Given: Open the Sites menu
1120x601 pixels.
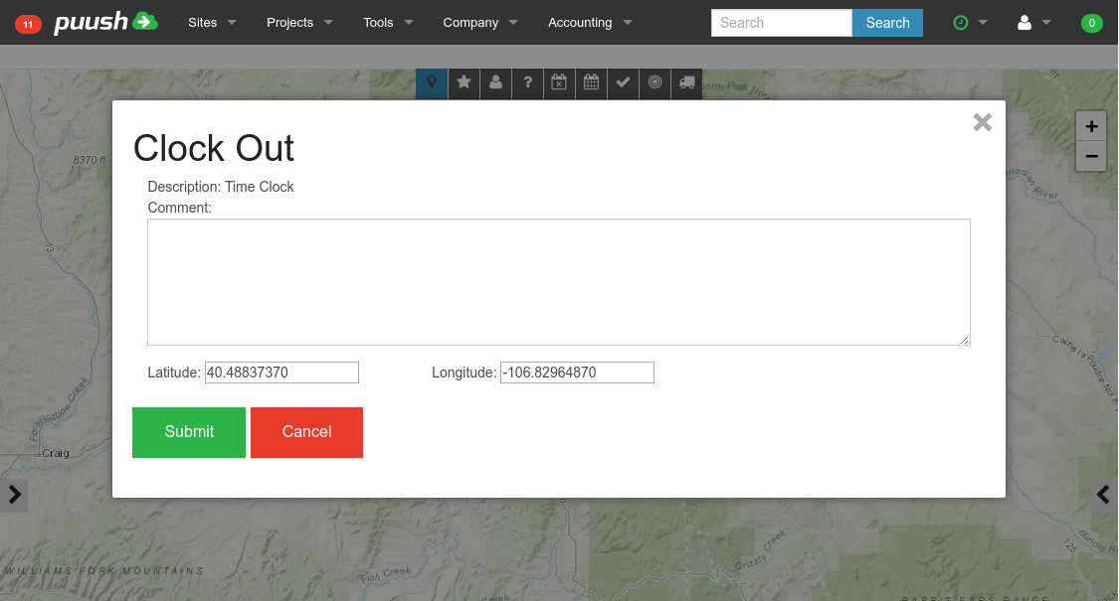Looking at the screenshot, I should point(212,23).
